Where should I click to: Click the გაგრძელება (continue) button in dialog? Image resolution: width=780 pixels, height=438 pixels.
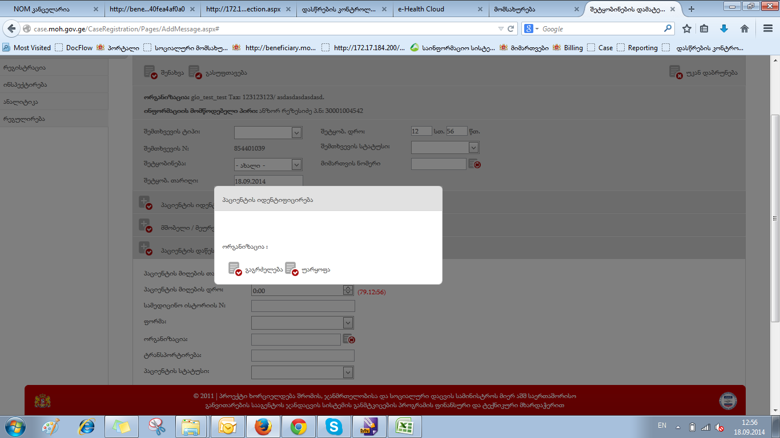point(255,269)
